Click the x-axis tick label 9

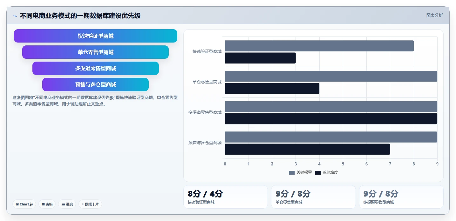[437, 164]
